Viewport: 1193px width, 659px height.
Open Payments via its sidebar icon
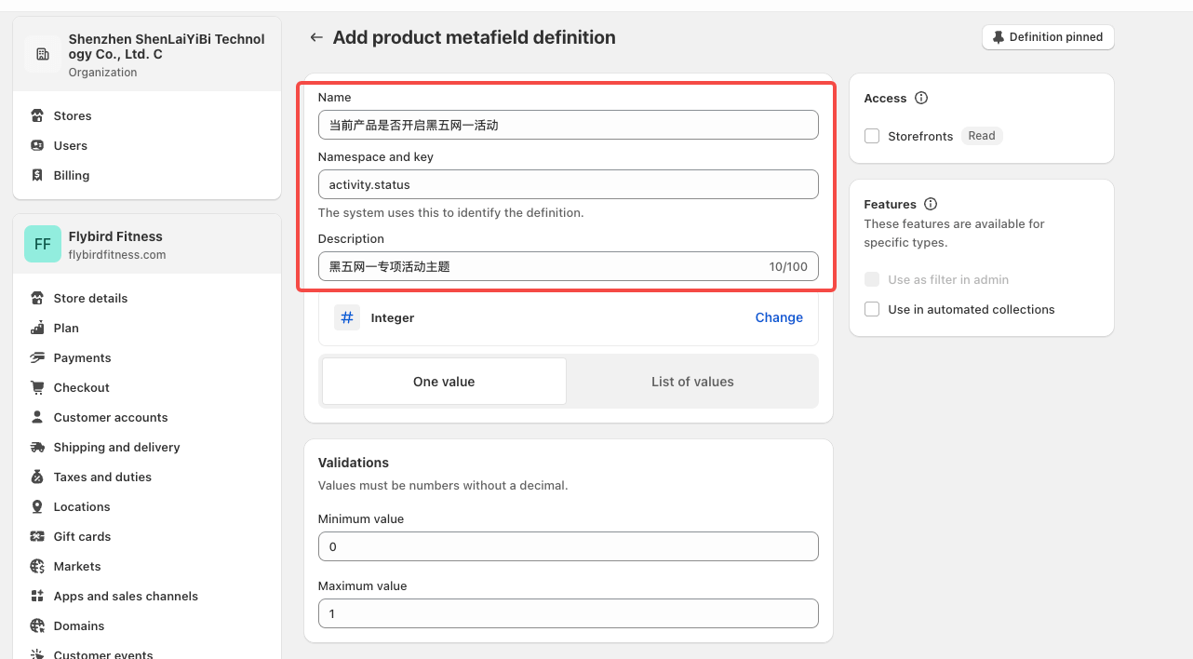pos(37,358)
